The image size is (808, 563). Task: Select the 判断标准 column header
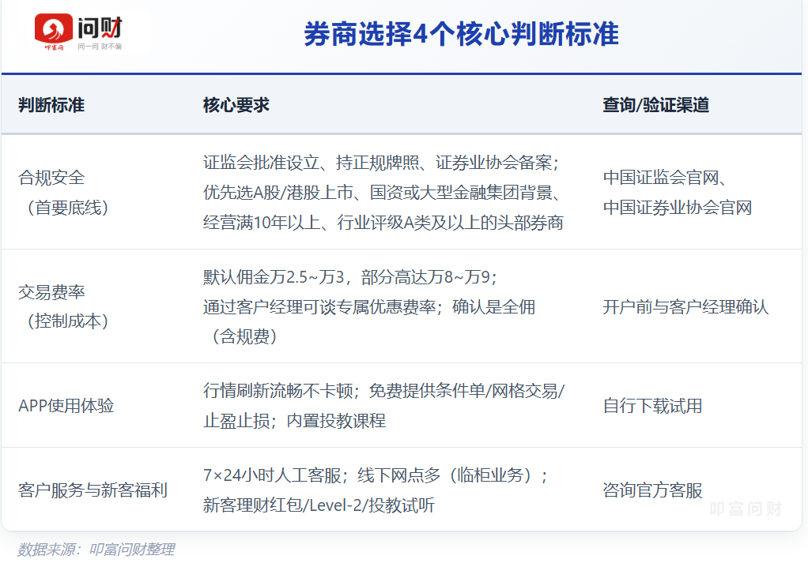[x=51, y=105]
